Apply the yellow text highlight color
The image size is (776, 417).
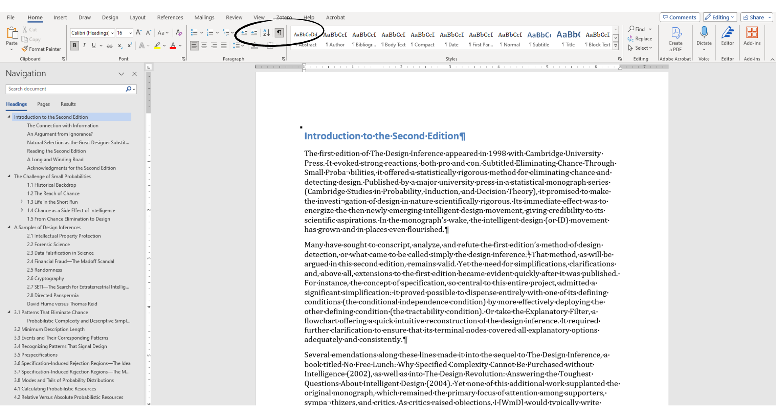click(158, 46)
